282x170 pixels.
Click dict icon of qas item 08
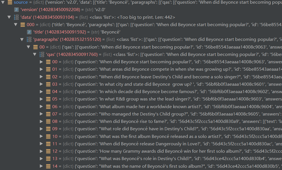pyautogui.click(x=48, y=122)
